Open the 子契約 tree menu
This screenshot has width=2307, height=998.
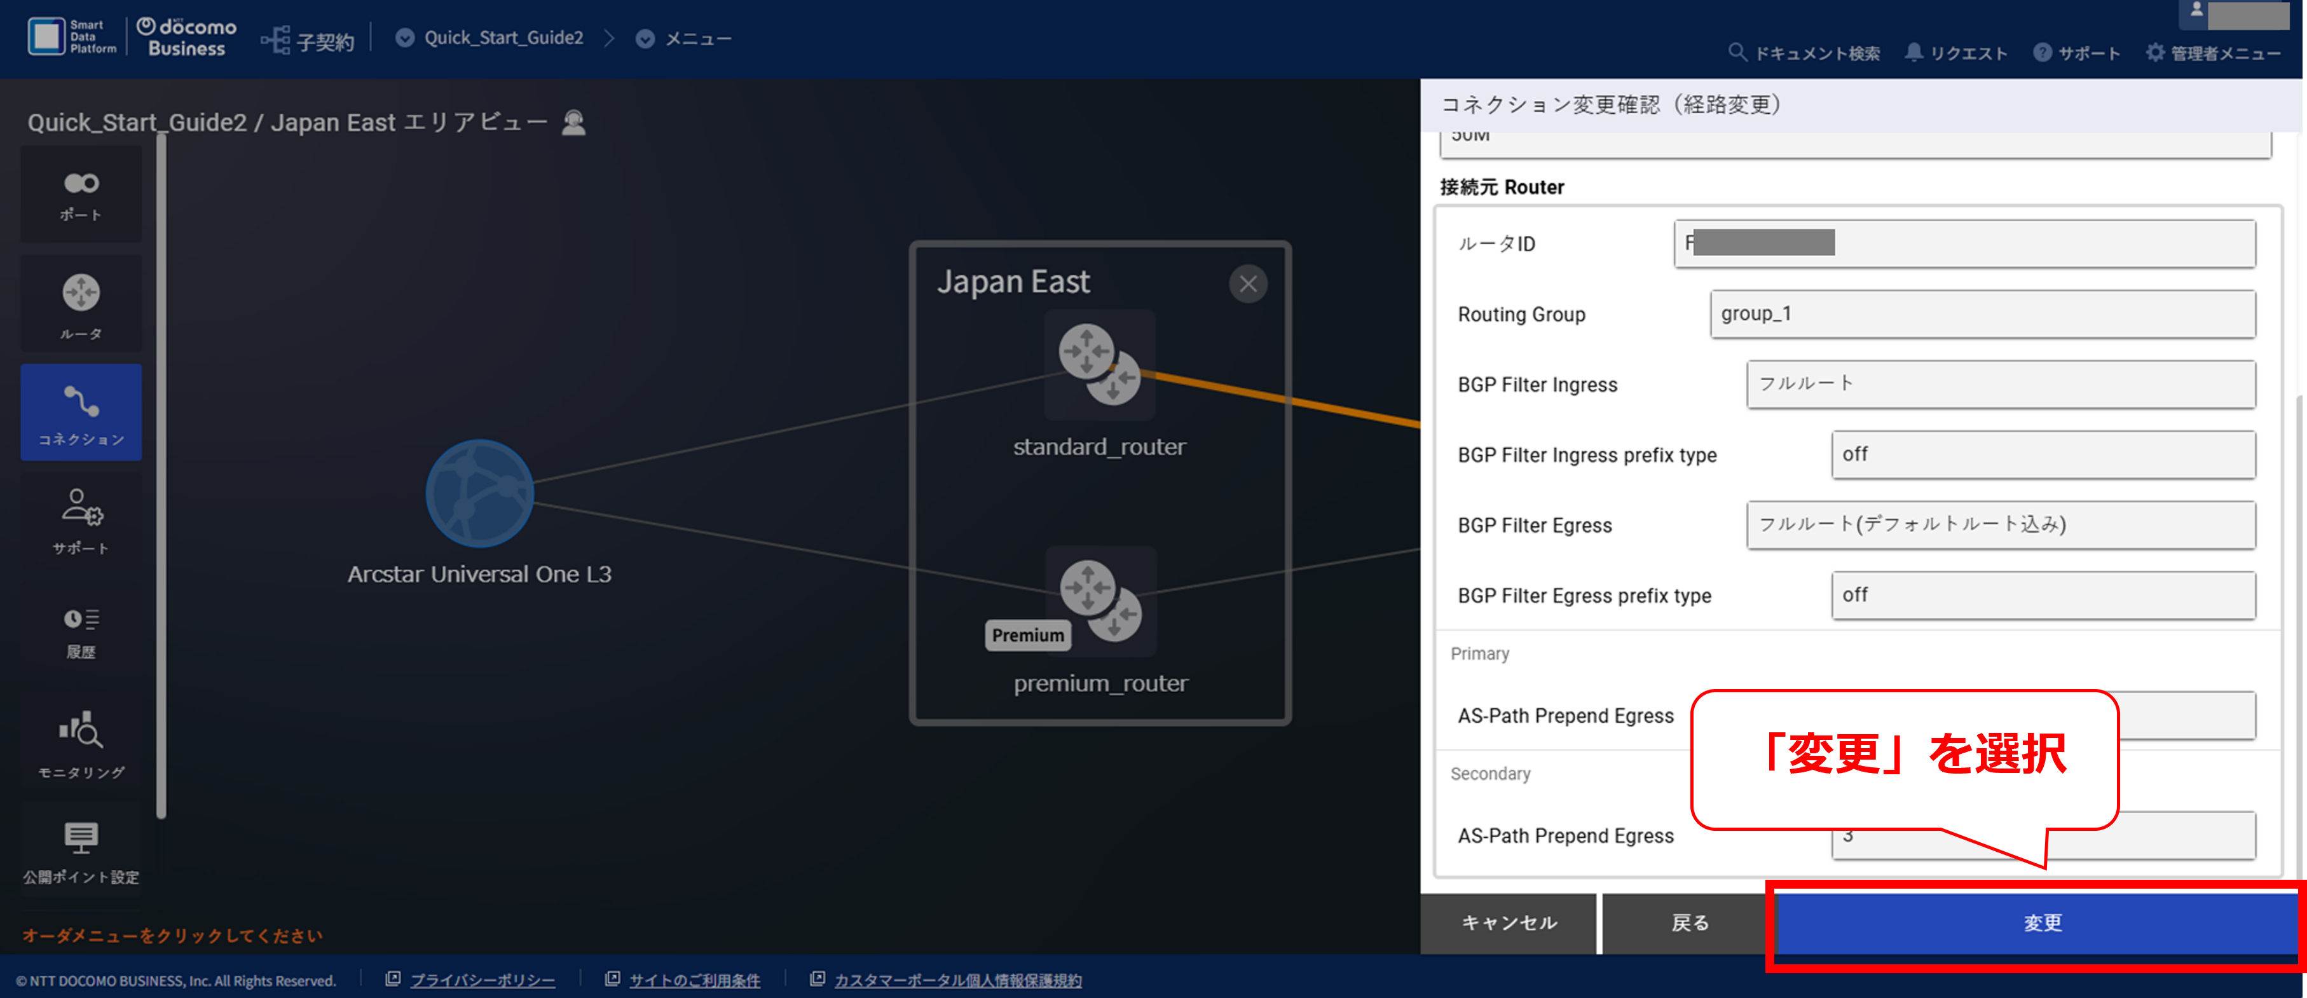(307, 39)
